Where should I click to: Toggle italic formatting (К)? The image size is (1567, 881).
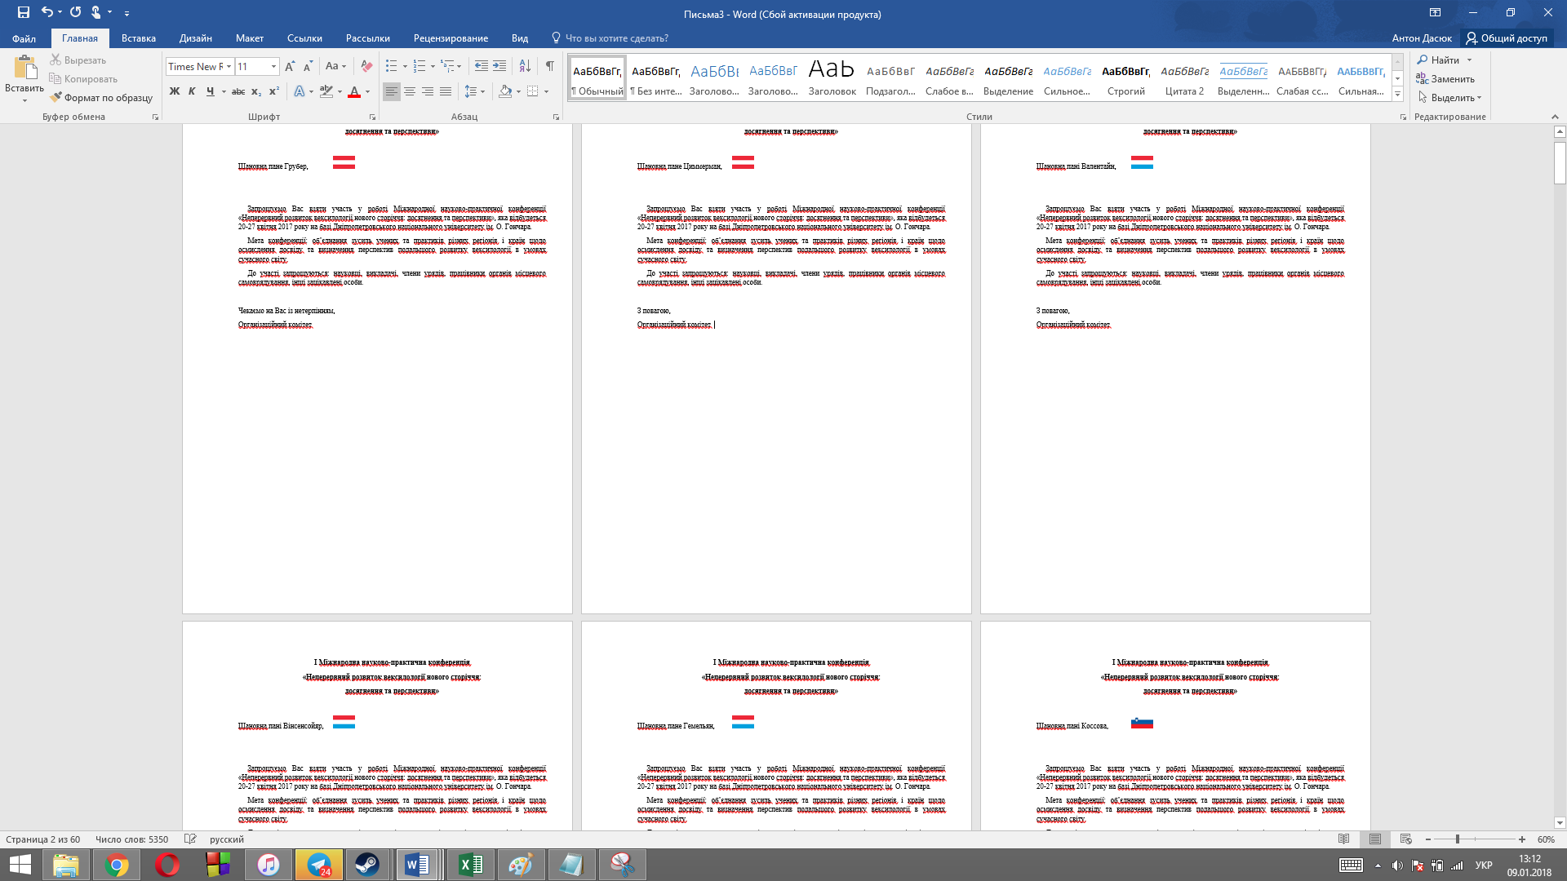click(x=192, y=91)
